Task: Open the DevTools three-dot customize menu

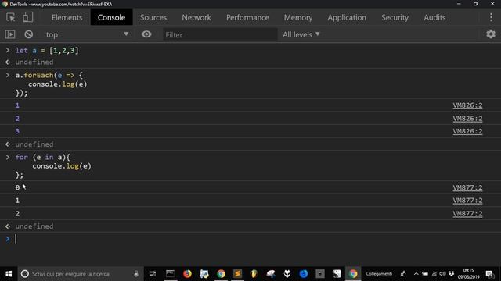Action: pos(491,17)
